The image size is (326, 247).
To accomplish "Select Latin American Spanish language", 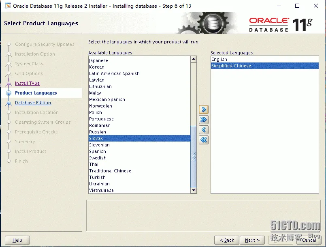I will 139,73.
